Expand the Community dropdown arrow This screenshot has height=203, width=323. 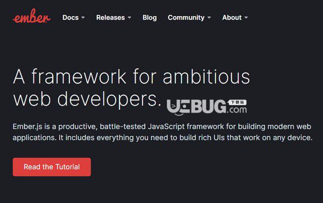209,18
